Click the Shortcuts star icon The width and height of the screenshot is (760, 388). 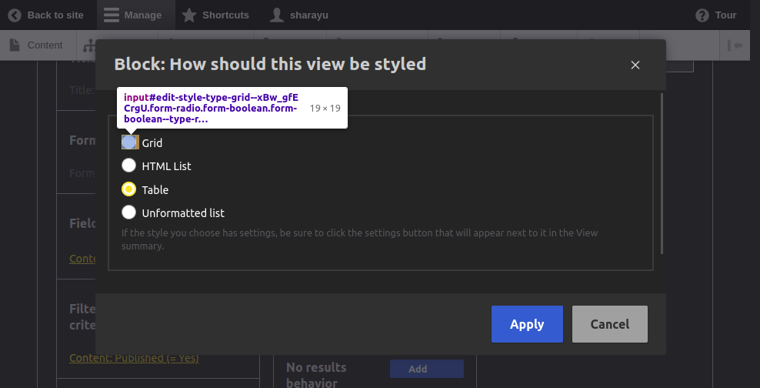pyautogui.click(x=189, y=15)
